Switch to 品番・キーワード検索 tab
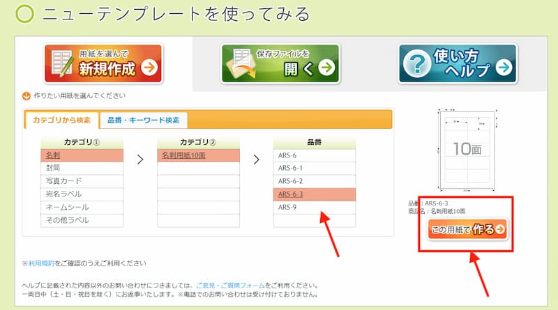 [143, 120]
